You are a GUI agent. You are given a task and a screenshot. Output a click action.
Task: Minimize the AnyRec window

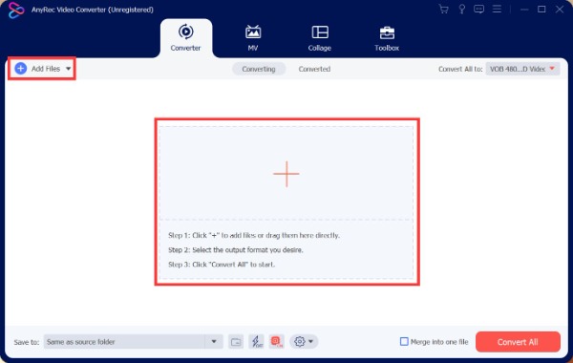pyautogui.click(x=524, y=10)
